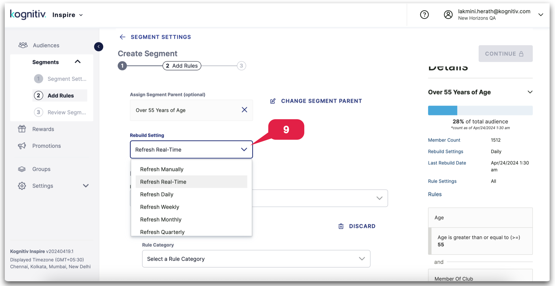This screenshot has height=286, width=555.
Task: Click the Member Of Club rule card
Action: click(480, 275)
